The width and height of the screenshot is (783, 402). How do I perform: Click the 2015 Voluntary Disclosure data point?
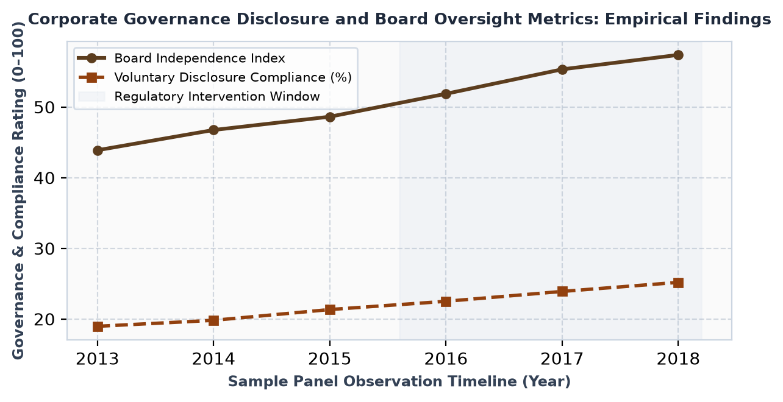point(330,309)
